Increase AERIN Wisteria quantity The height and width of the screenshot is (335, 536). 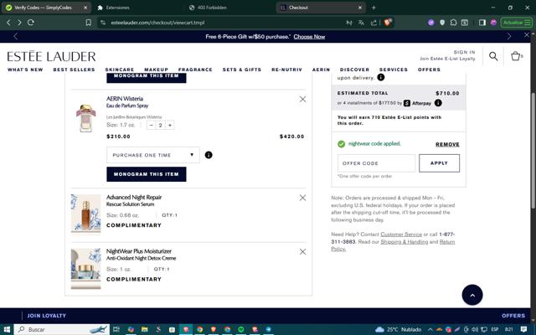pyautogui.click(x=169, y=125)
